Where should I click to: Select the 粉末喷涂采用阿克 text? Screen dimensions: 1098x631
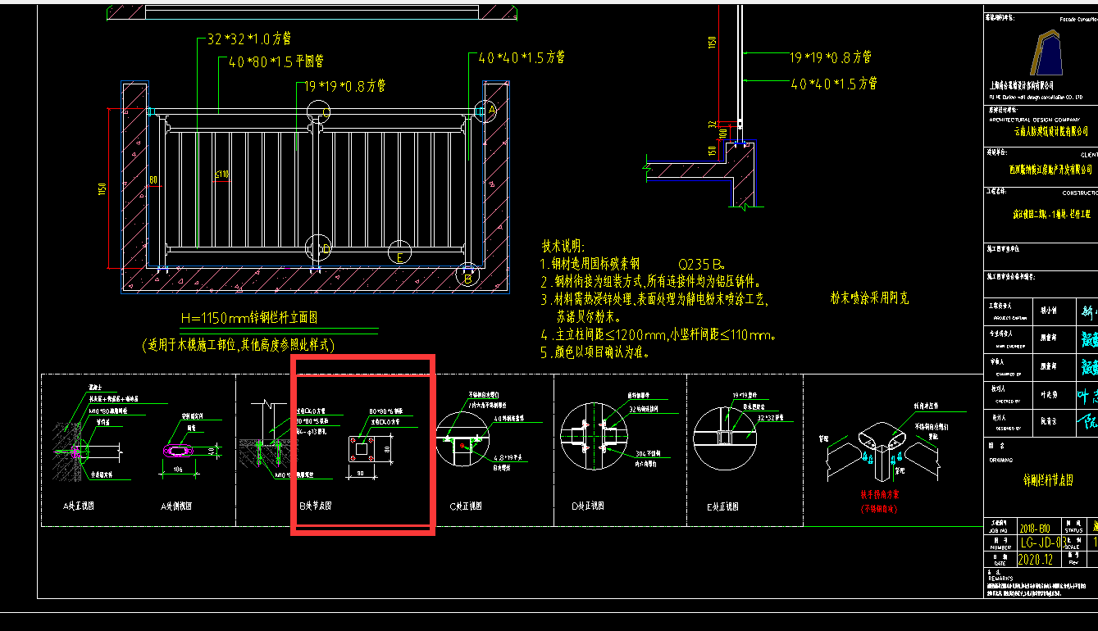[x=869, y=299]
